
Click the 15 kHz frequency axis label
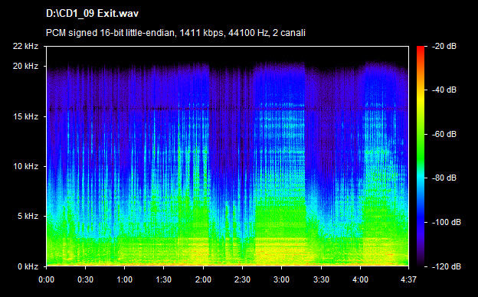click(x=25, y=116)
